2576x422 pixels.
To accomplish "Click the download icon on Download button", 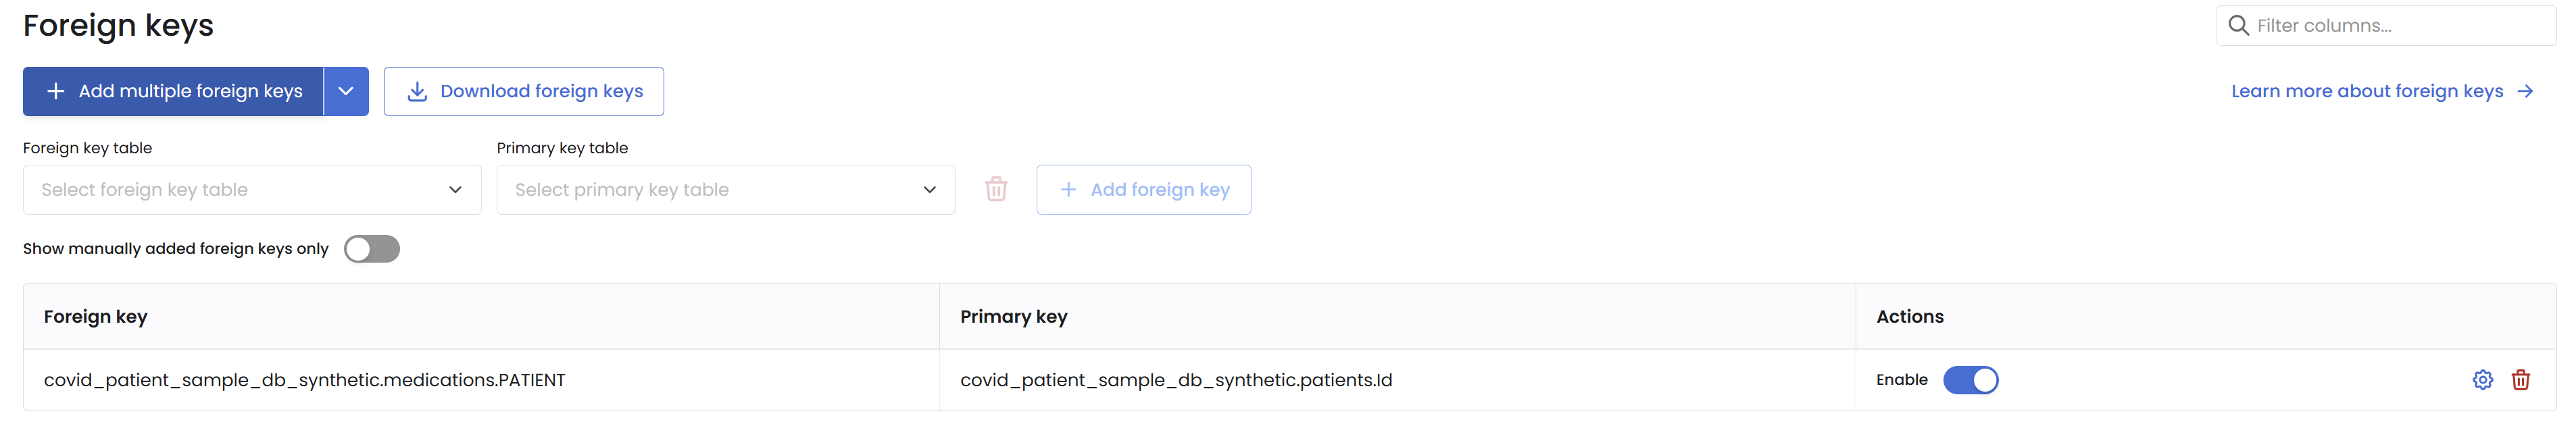I will coord(417,91).
